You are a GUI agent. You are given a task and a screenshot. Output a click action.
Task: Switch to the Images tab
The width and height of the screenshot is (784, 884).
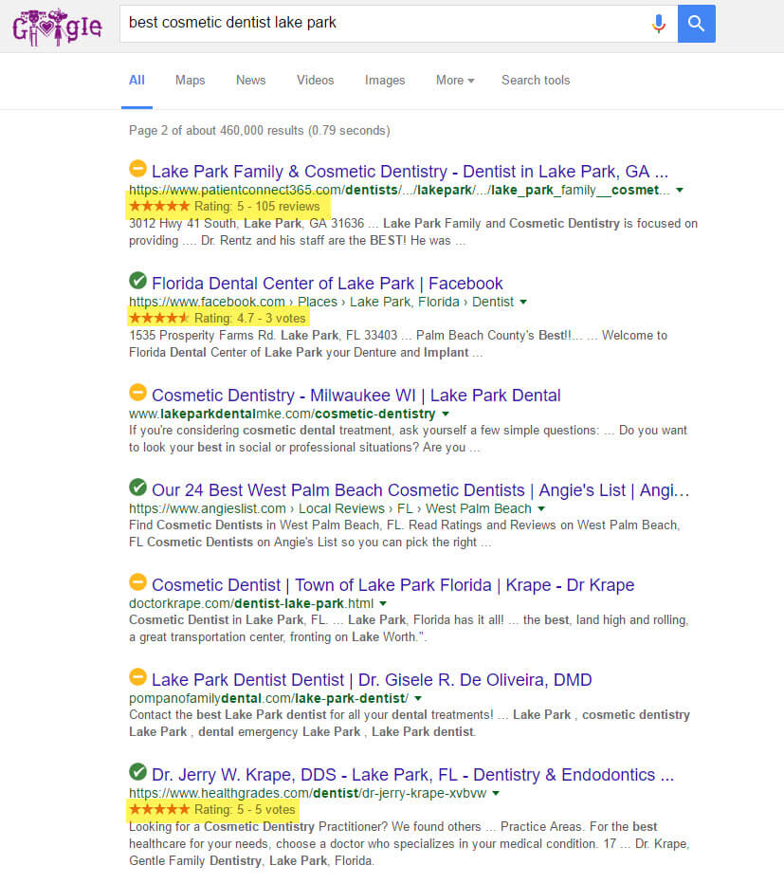coord(385,81)
